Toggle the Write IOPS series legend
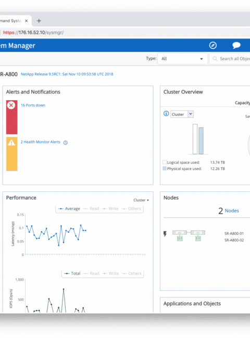The width and height of the screenshot is (250, 338). pyautogui.click(x=110, y=274)
